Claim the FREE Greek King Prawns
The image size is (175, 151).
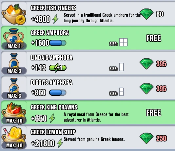[x=154, y=113]
